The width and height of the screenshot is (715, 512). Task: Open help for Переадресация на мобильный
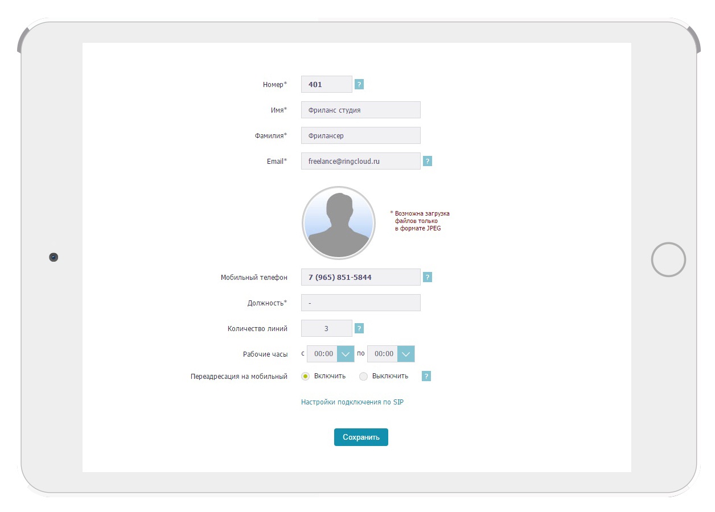point(426,376)
